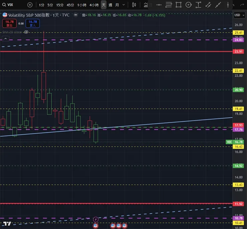
Task: Open the candlestick chart type selector
Action: coord(134,5)
